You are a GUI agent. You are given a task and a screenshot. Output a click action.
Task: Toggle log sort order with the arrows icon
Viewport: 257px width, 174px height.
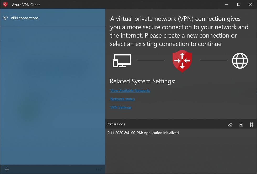click(251, 125)
